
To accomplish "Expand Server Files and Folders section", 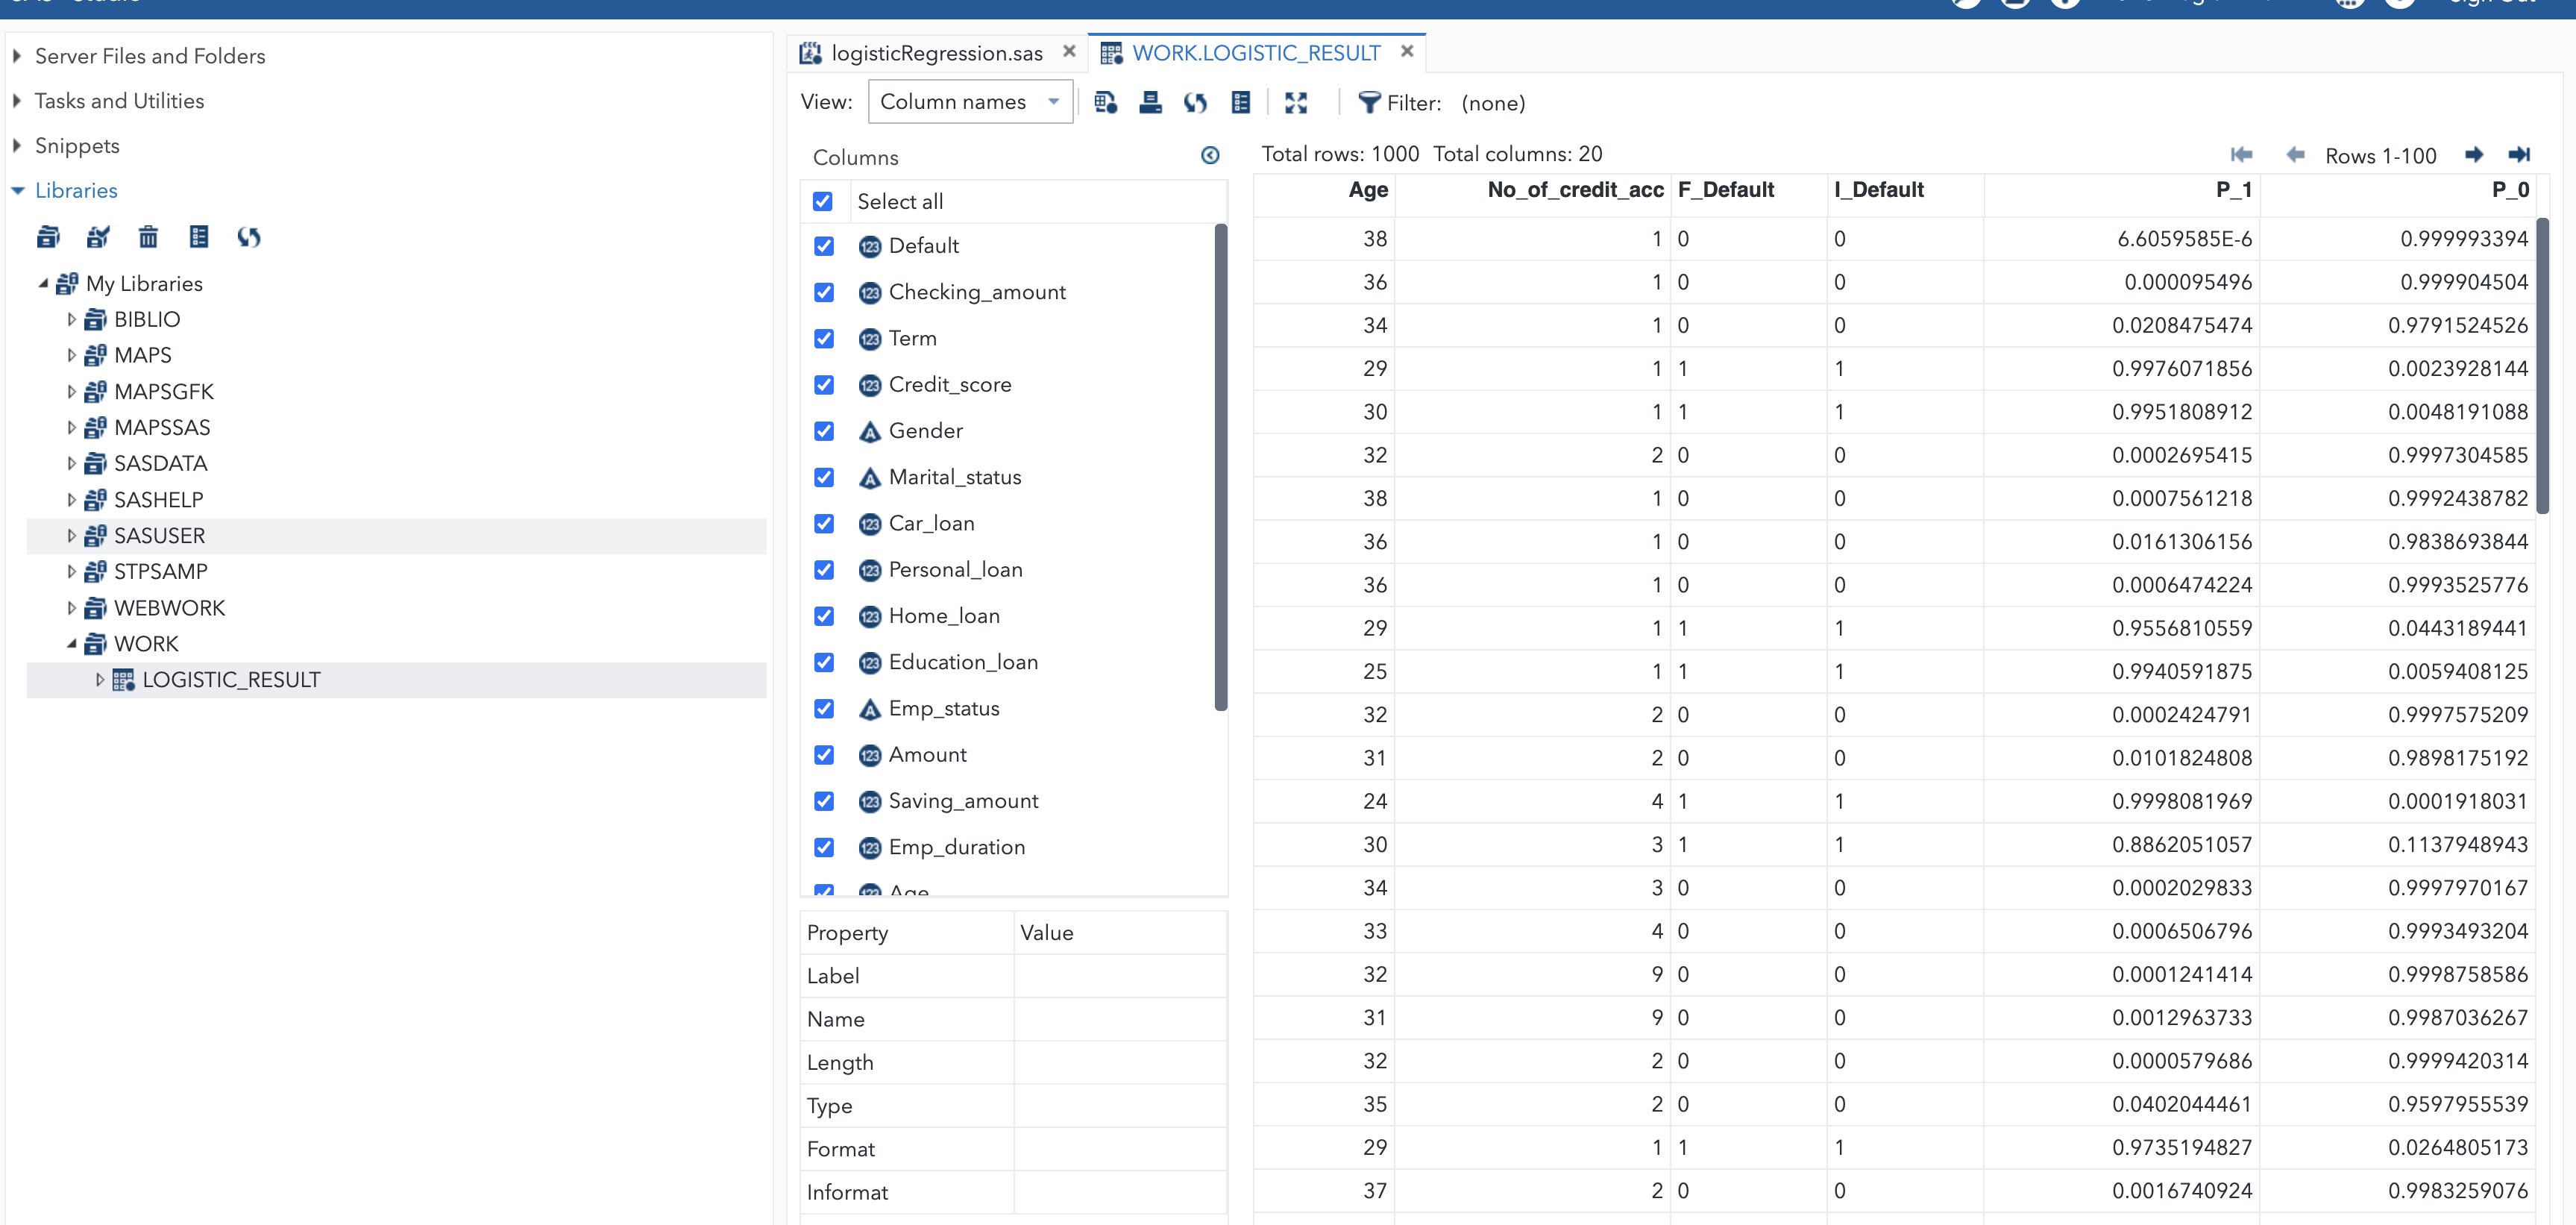I will point(17,56).
